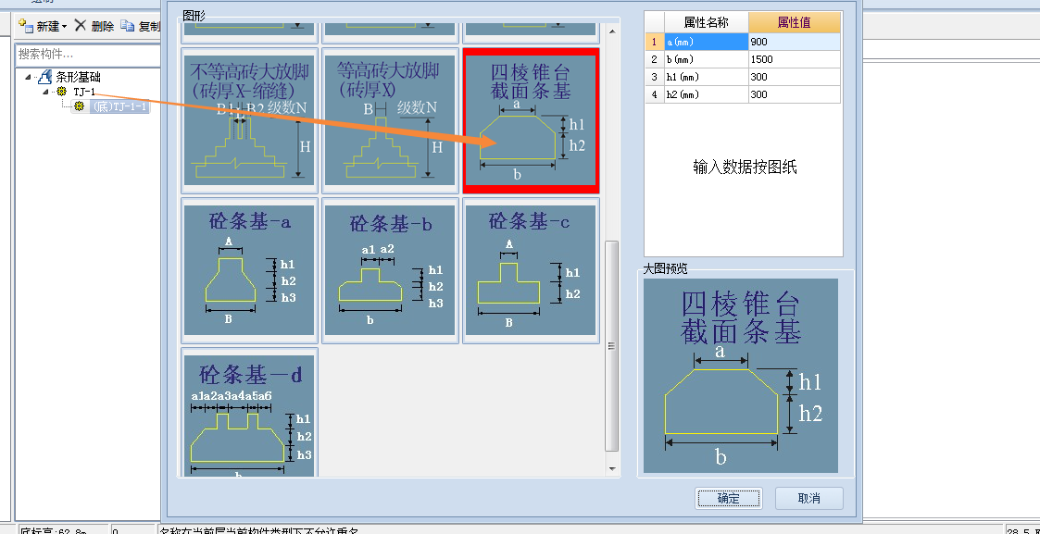Viewport: 1040px width, 534px height.
Task: Edit the value 1500 cell
Action: 794,59
